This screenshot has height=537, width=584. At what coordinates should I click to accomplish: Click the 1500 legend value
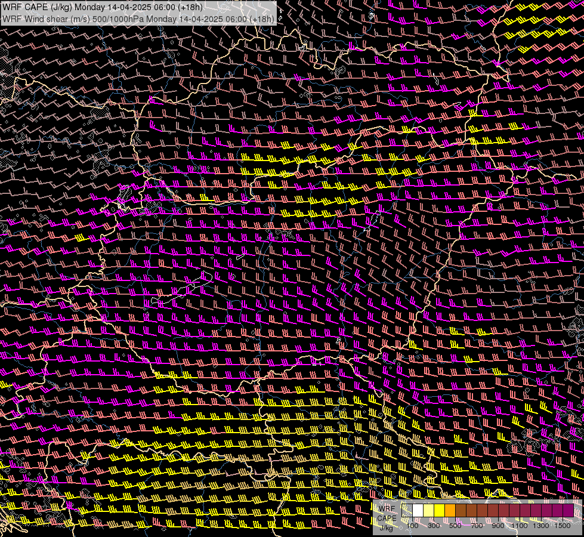click(563, 526)
